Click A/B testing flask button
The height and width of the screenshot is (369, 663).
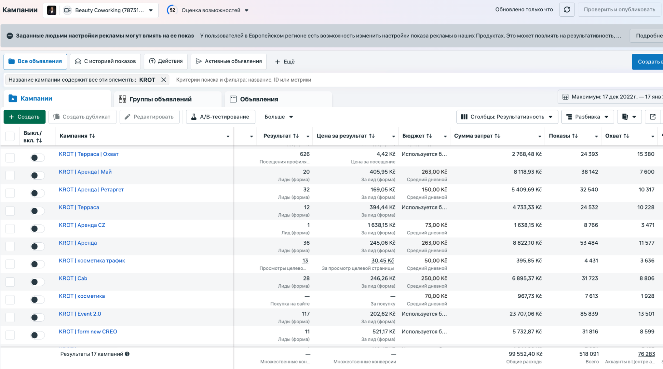click(x=220, y=117)
